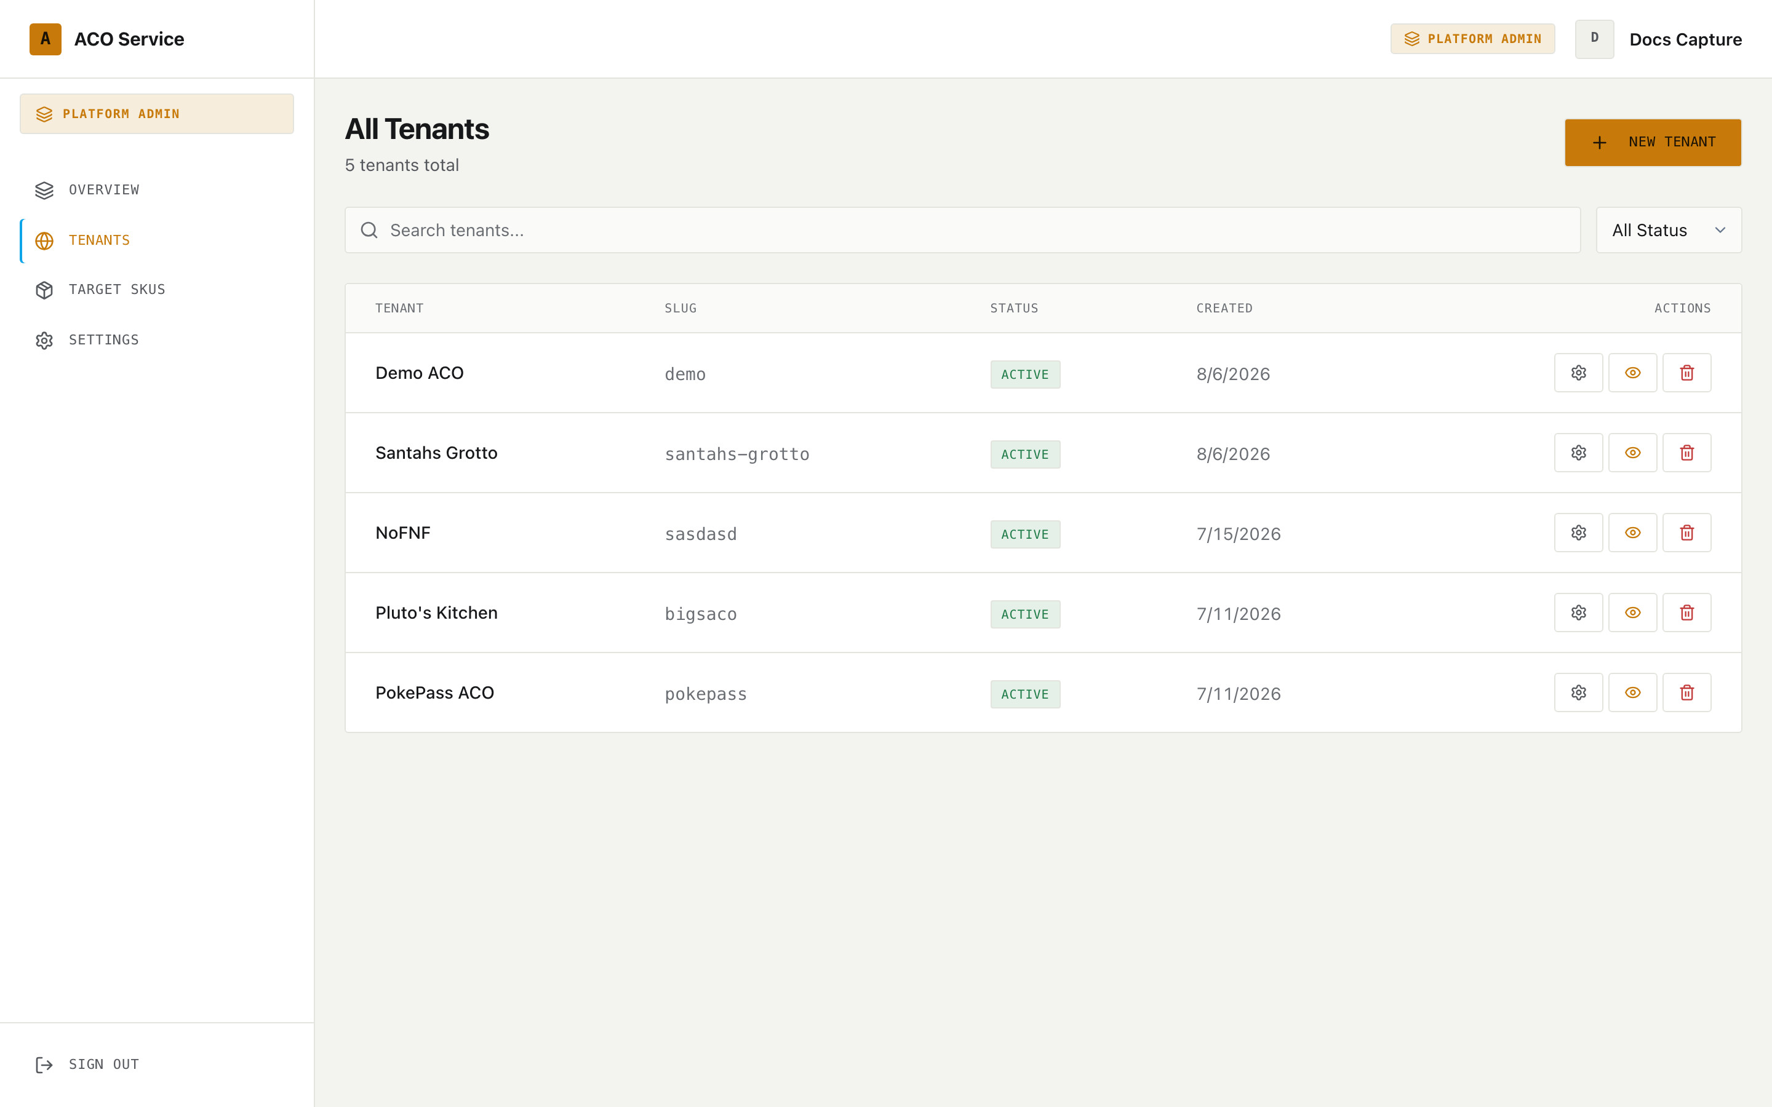The width and height of the screenshot is (1772, 1107).
Task: Open Settings in the sidebar
Action: pyautogui.click(x=157, y=339)
